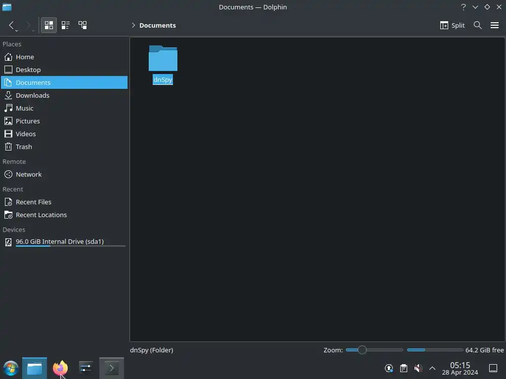Click the Dolphin file manager taskbar icon
This screenshot has width=506, height=379.
coord(35,368)
